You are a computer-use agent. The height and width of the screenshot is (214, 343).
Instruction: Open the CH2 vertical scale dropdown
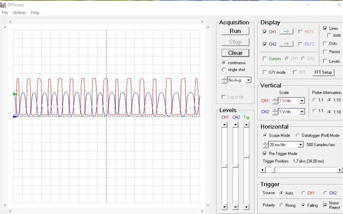[x=302, y=112]
